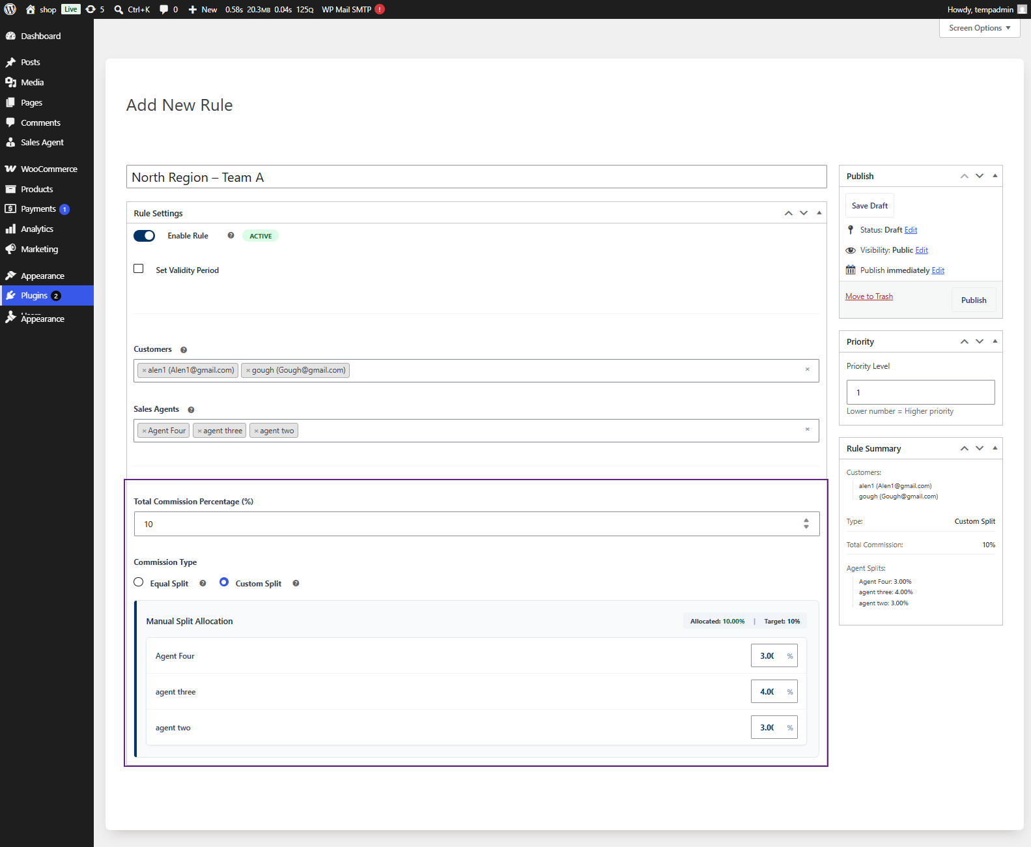Collapse the Rule Summary panel
1031x847 pixels.
pyautogui.click(x=995, y=448)
